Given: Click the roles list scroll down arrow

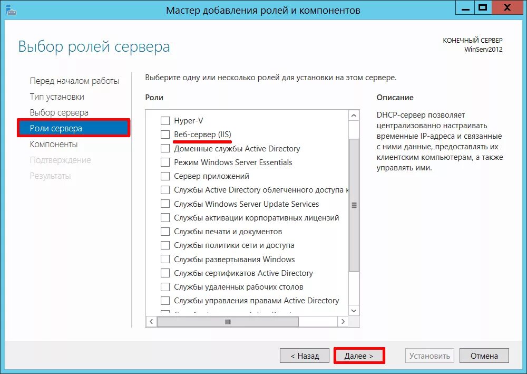Looking at the screenshot, I should pos(354,310).
